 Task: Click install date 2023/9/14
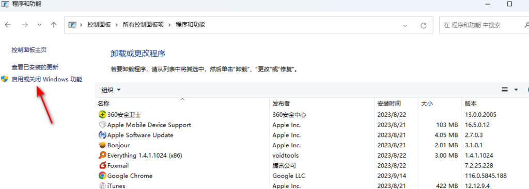(392, 176)
